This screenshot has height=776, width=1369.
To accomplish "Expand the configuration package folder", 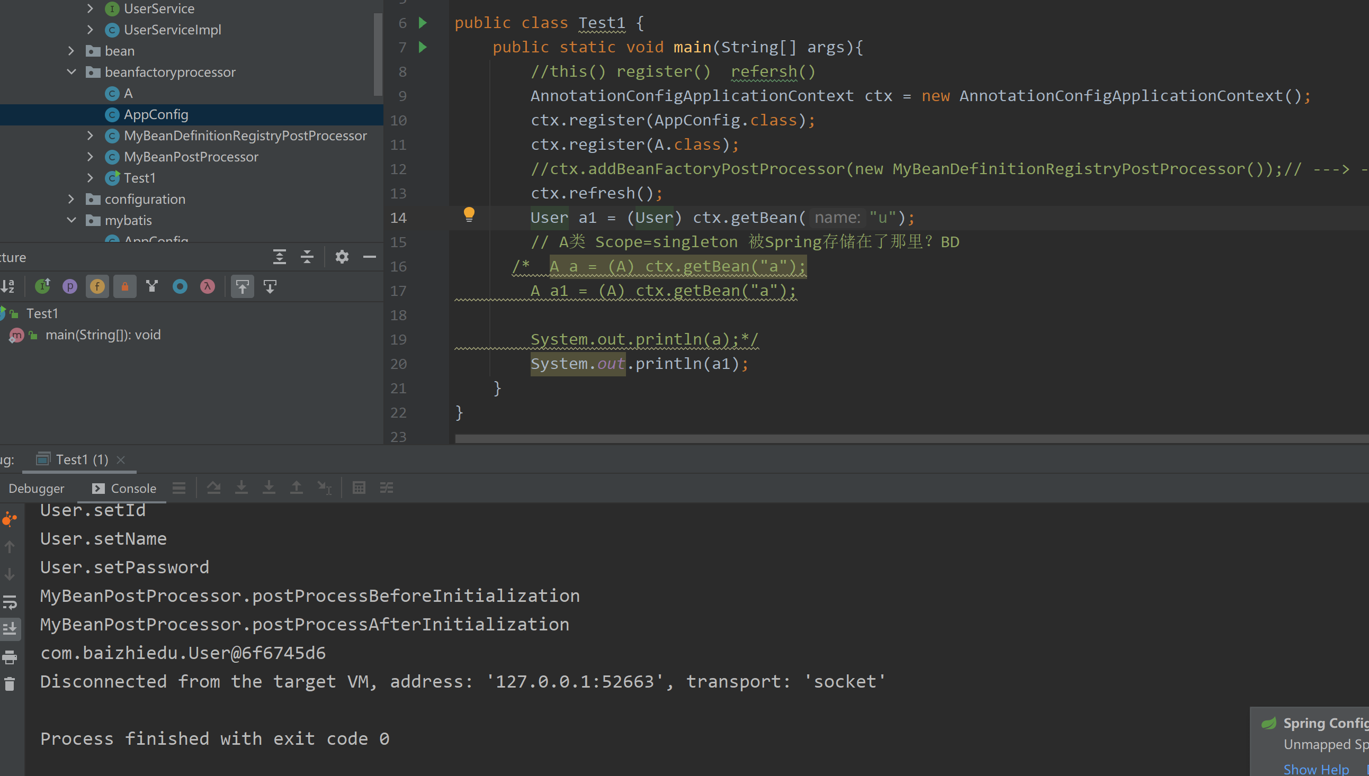I will point(71,199).
